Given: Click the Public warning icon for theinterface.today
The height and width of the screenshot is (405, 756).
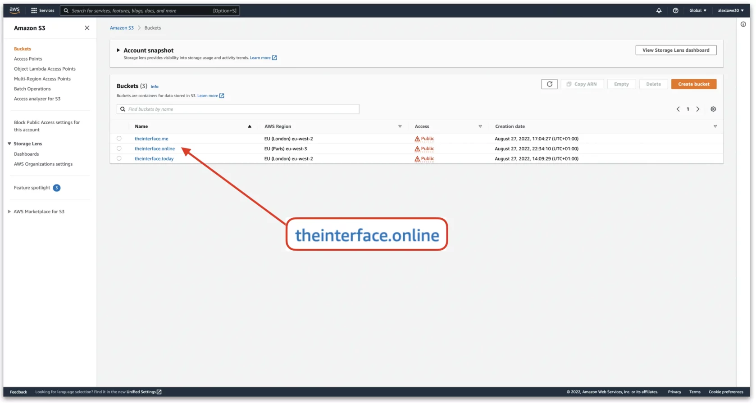Looking at the screenshot, I should tap(417, 159).
